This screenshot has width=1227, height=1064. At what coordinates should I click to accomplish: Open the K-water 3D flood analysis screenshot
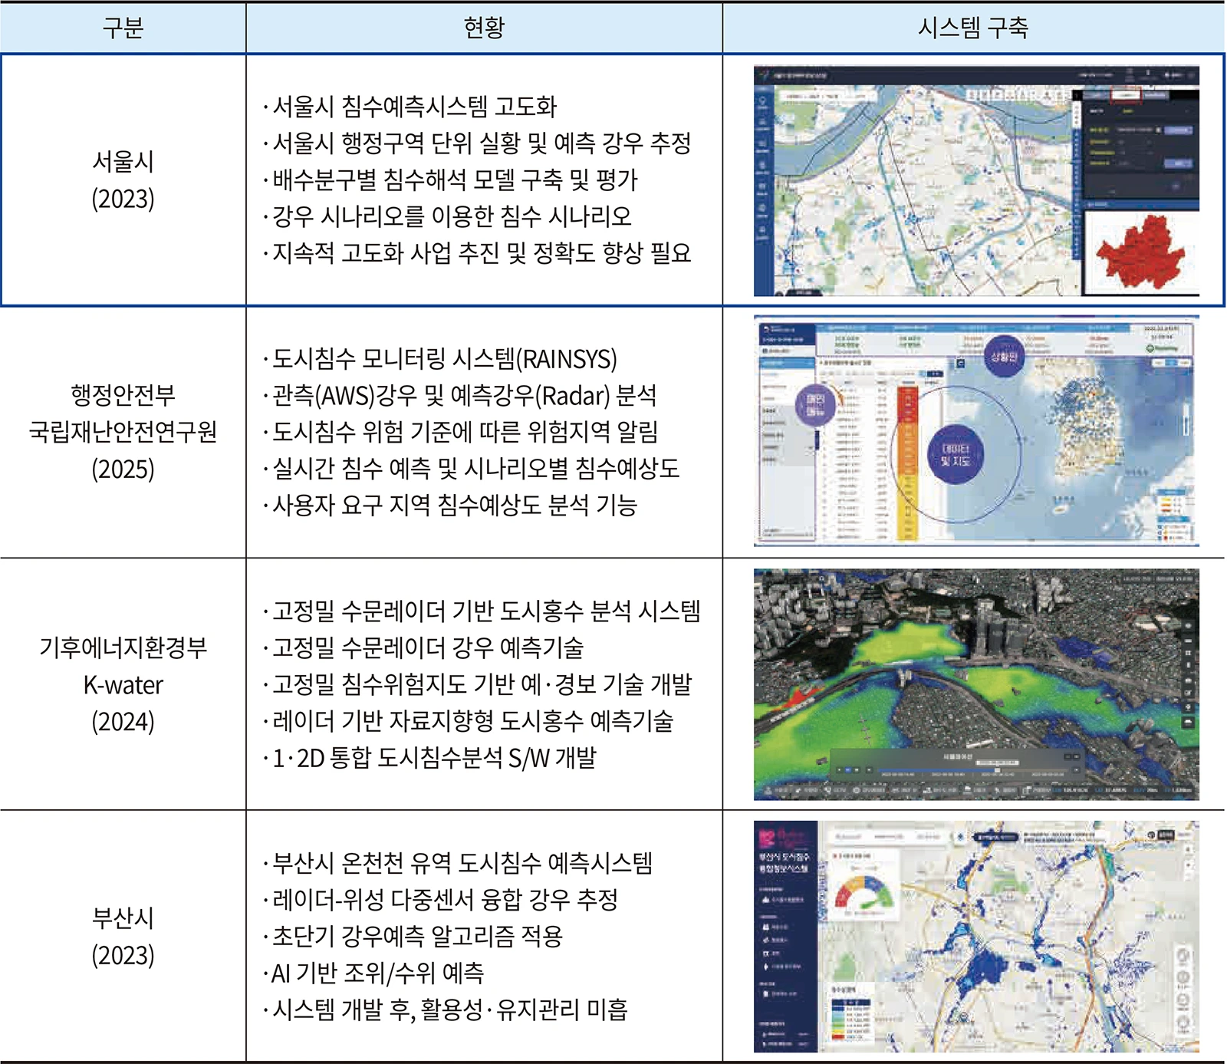tap(976, 684)
